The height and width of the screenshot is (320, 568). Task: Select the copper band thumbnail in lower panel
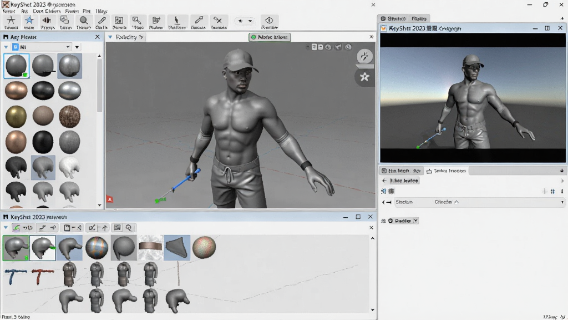pyautogui.click(x=150, y=247)
